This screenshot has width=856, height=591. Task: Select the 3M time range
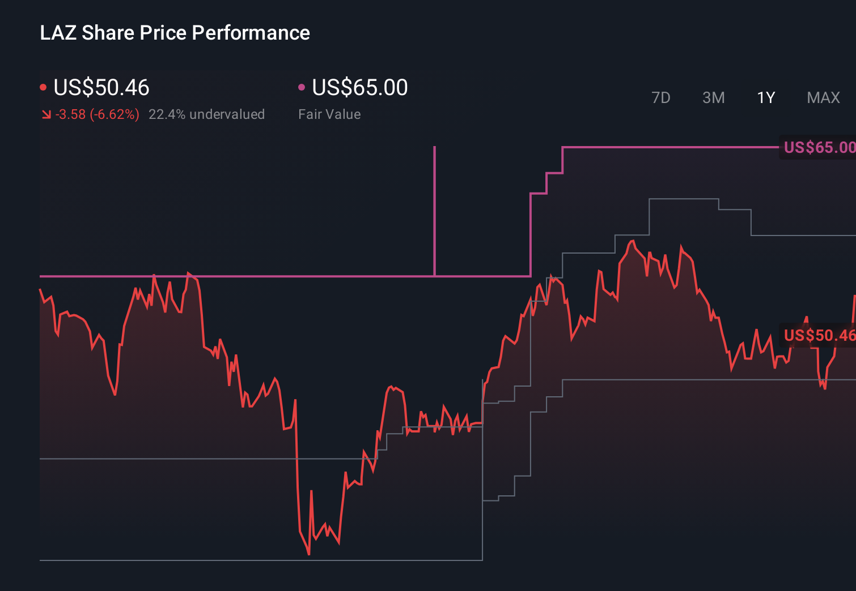coord(713,97)
